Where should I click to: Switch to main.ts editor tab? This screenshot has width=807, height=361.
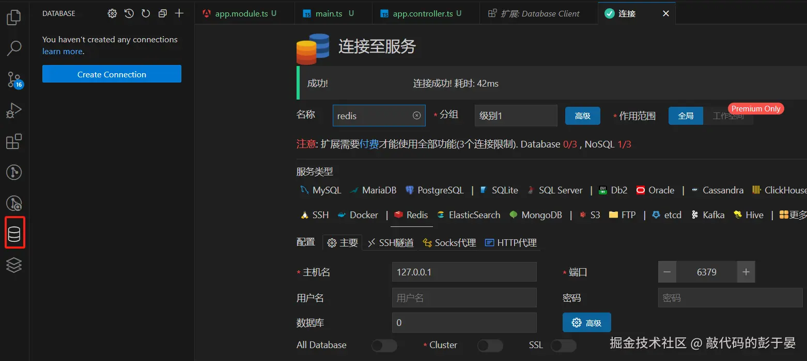[334, 14]
